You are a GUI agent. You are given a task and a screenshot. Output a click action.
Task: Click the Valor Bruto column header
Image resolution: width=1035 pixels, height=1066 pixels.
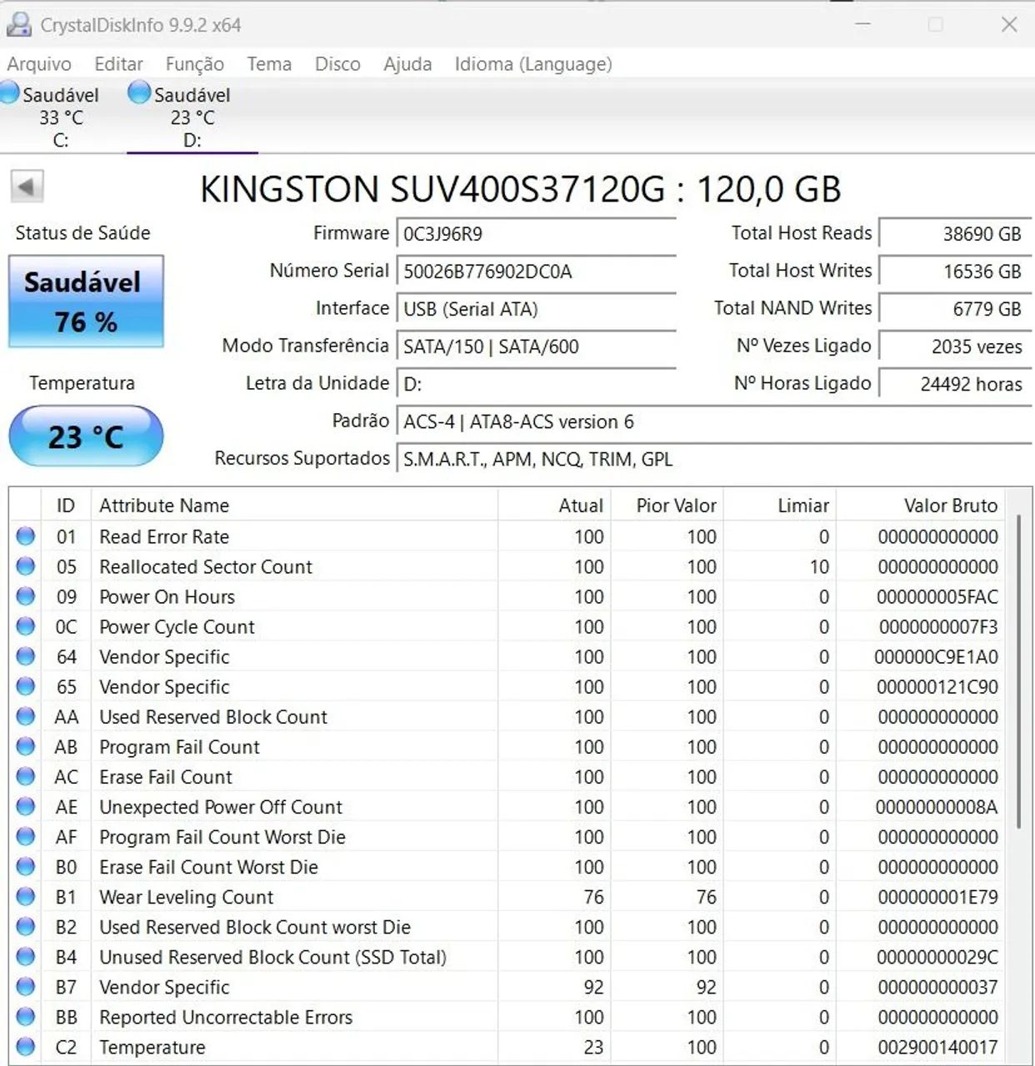point(920,506)
